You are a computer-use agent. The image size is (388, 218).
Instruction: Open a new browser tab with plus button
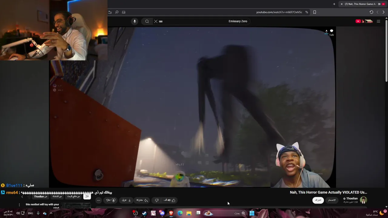334,4
